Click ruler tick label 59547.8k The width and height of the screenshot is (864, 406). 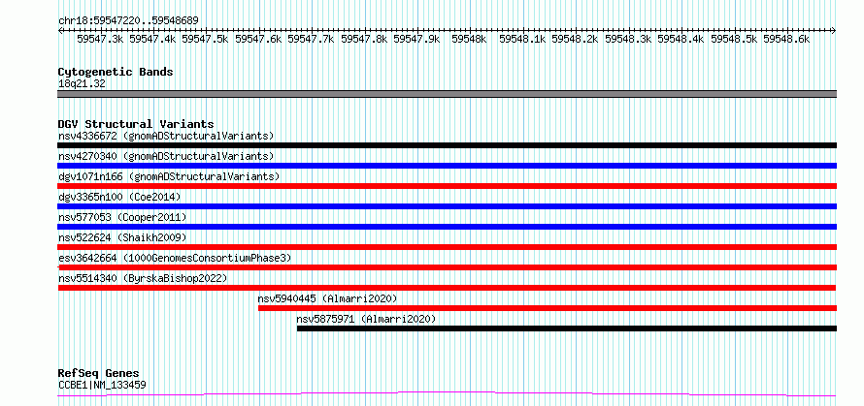tap(364, 39)
